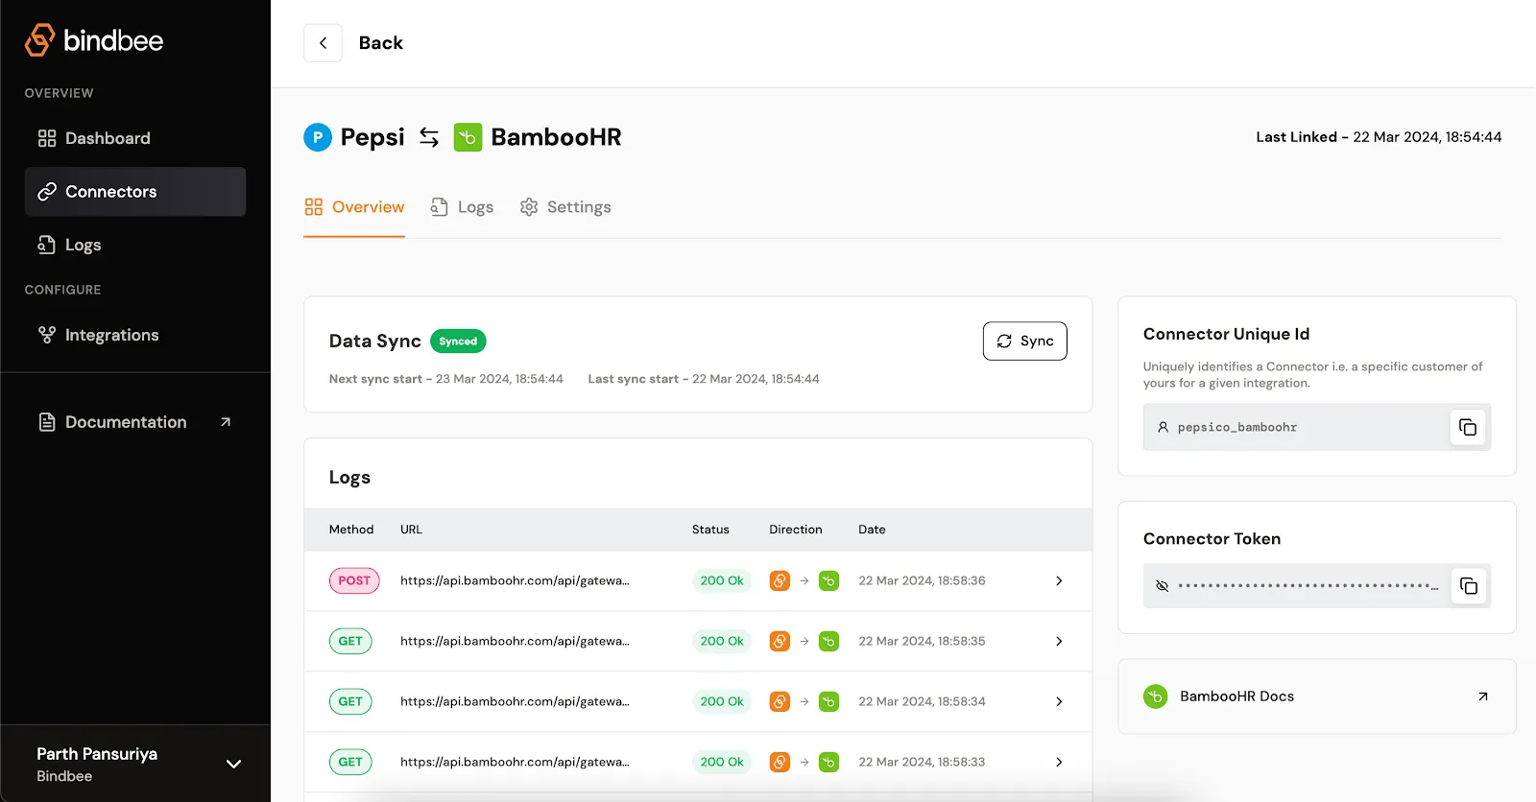This screenshot has height=802, width=1536.
Task: Copy the Connector Unique Id
Action: [x=1468, y=427]
